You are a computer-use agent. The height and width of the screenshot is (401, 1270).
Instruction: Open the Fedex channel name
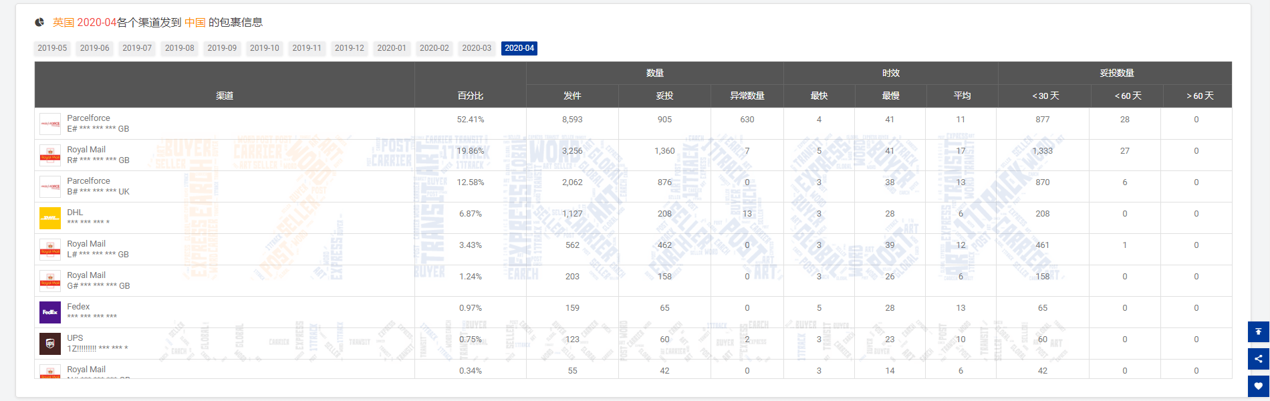click(78, 307)
